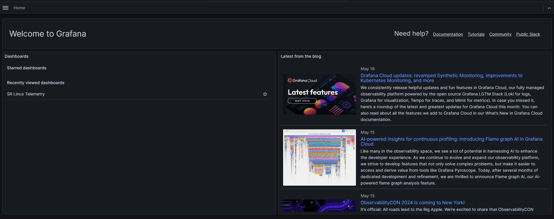Click the Recently viewed dashboards heading
The height and width of the screenshot is (219, 554).
[x=36, y=83]
